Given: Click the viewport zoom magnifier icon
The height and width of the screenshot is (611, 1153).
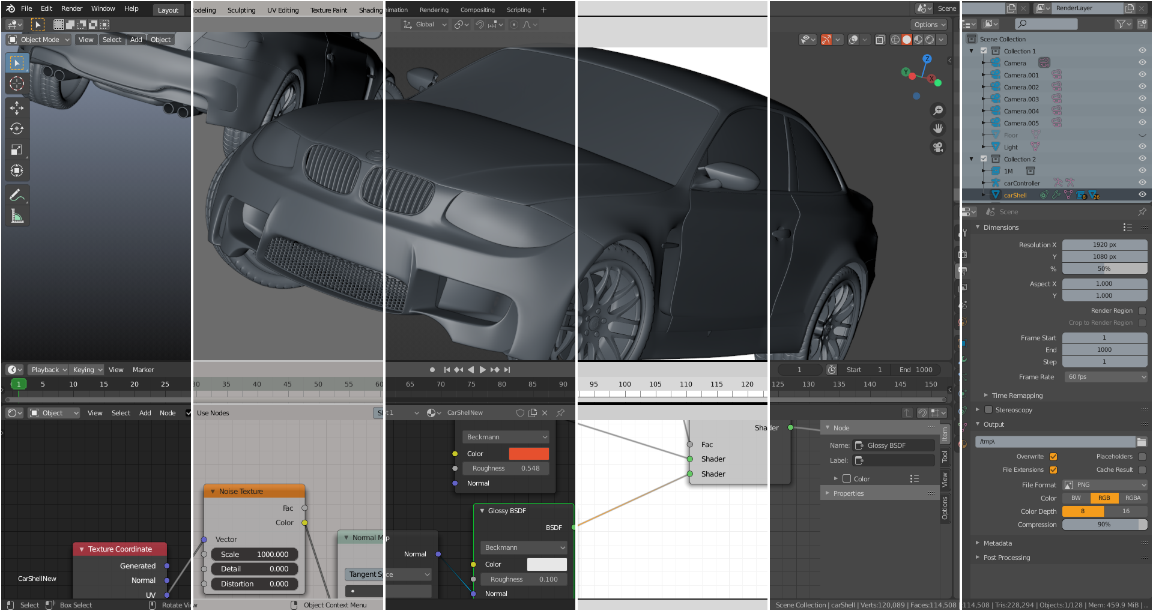Looking at the screenshot, I should (x=937, y=110).
